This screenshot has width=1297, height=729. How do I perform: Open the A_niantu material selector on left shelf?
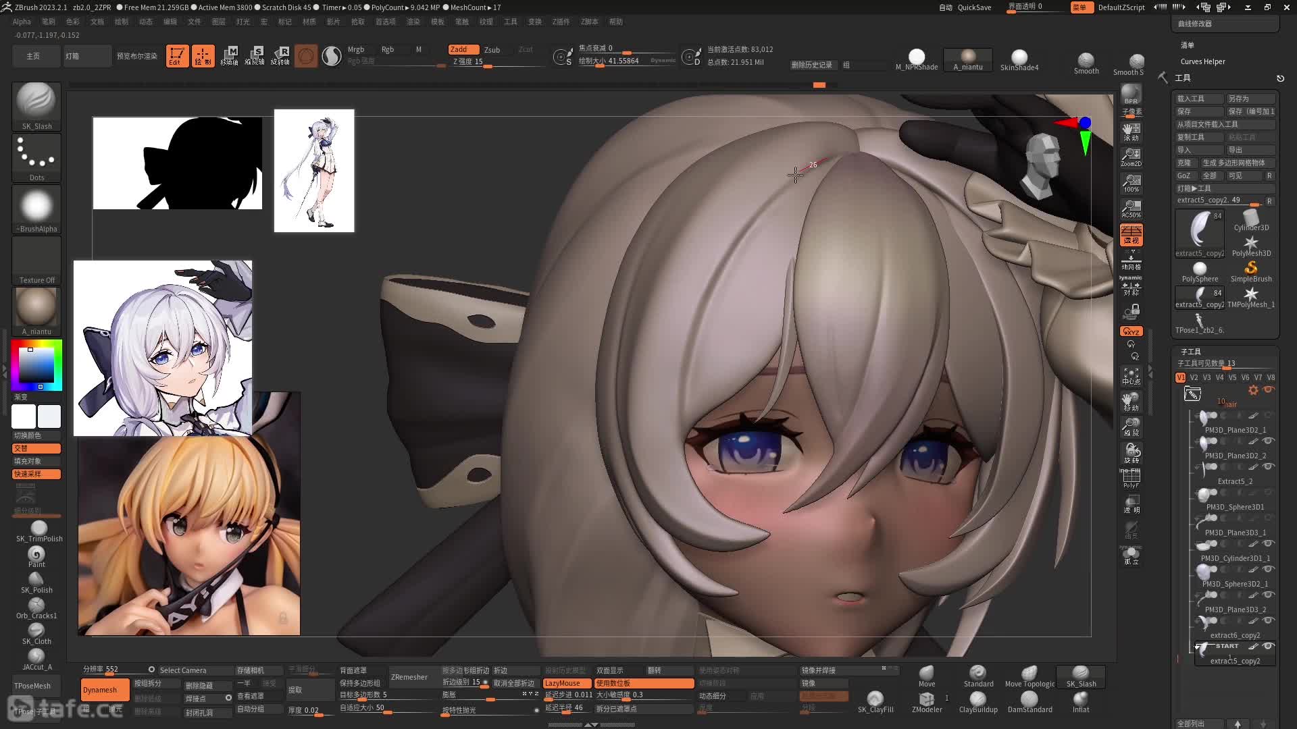pos(36,312)
